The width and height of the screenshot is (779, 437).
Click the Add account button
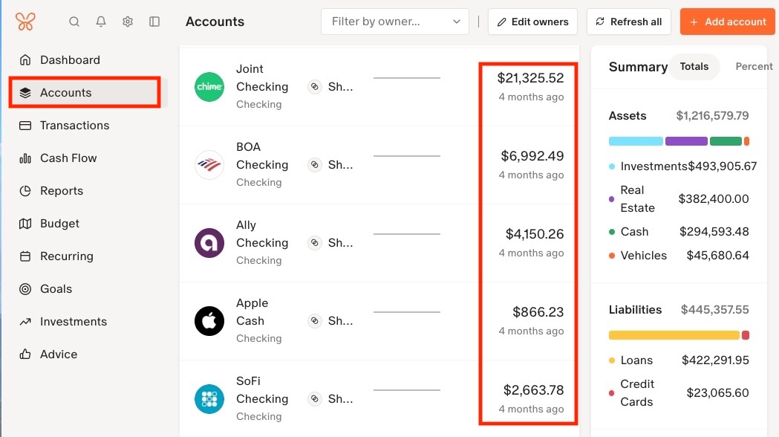(727, 22)
